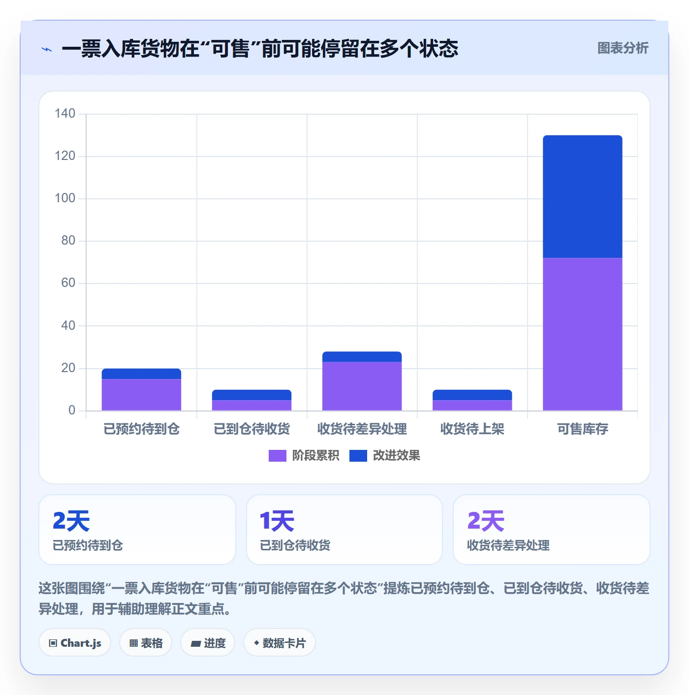689x695 pixels.
Task: Click the 图表分析 label in header
Action: 623,48
